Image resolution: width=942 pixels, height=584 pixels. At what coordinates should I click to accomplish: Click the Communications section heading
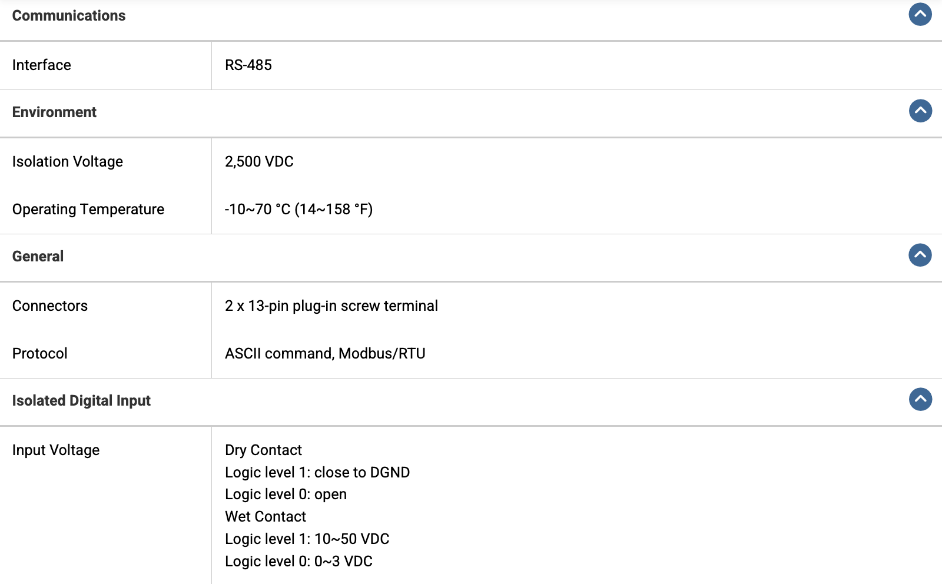click(x=69, y=16)
